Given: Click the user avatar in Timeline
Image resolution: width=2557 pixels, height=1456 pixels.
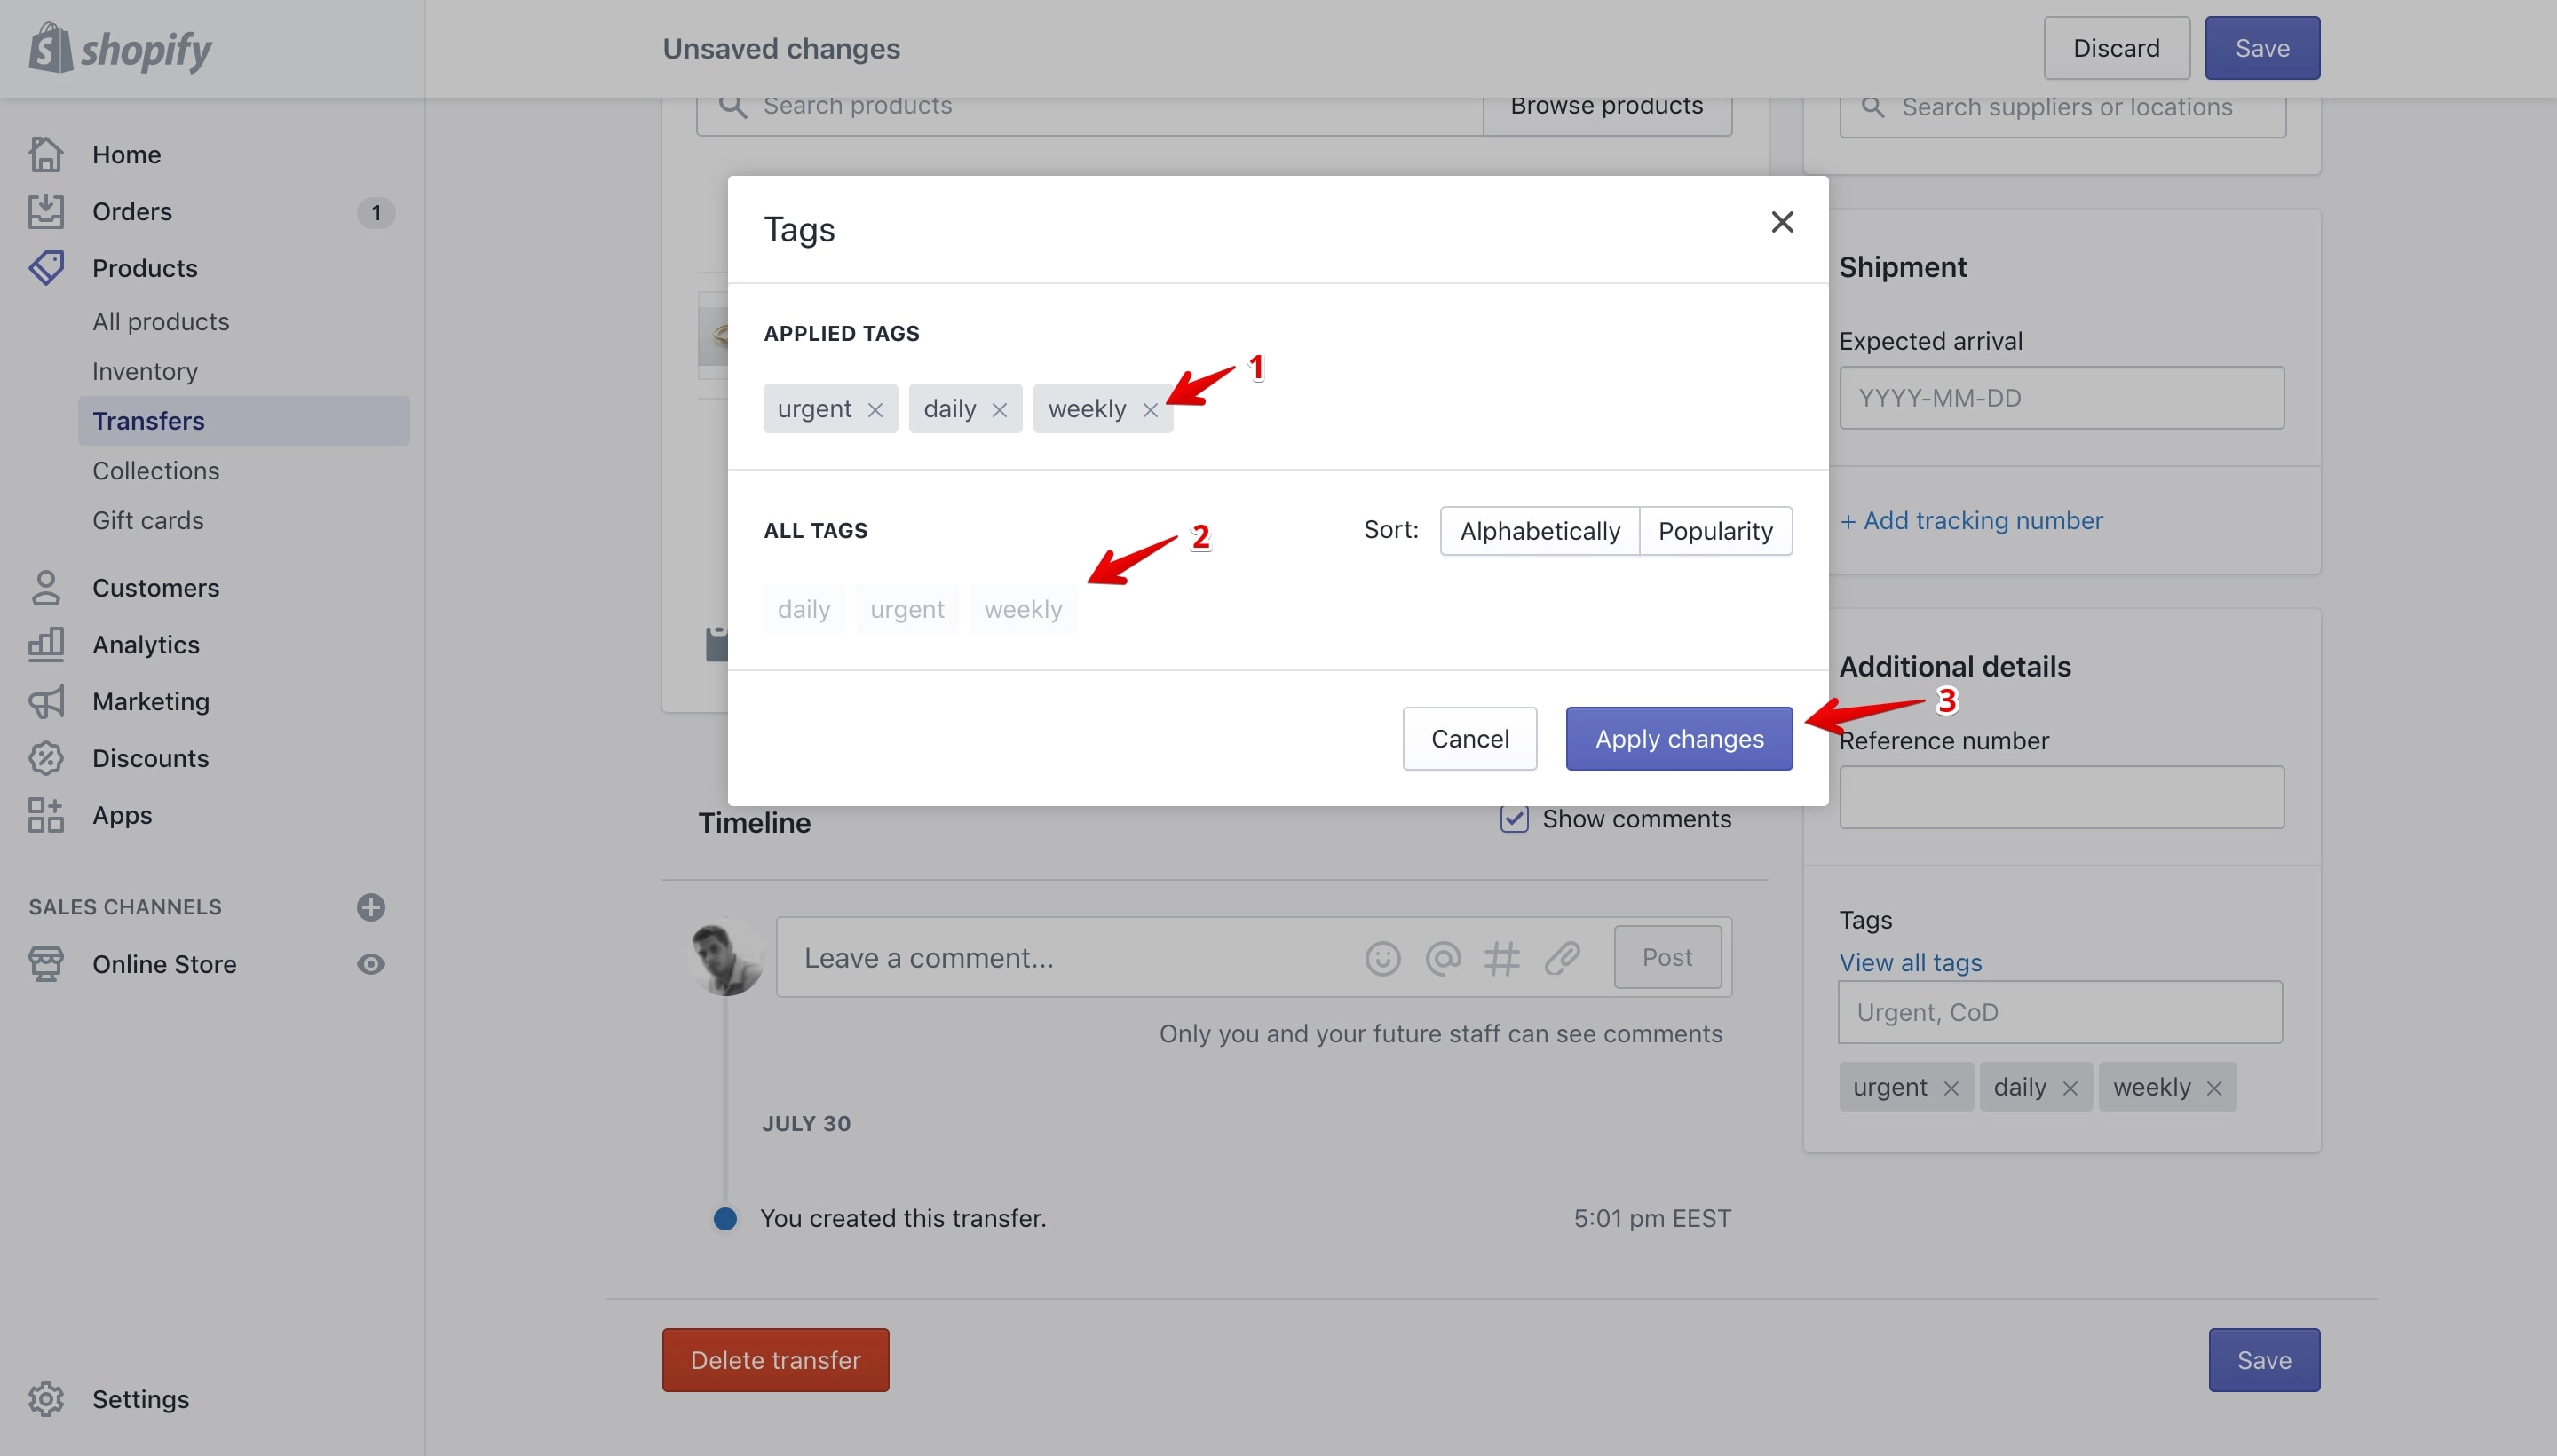Looking at the screenshot, I should 726,956.
